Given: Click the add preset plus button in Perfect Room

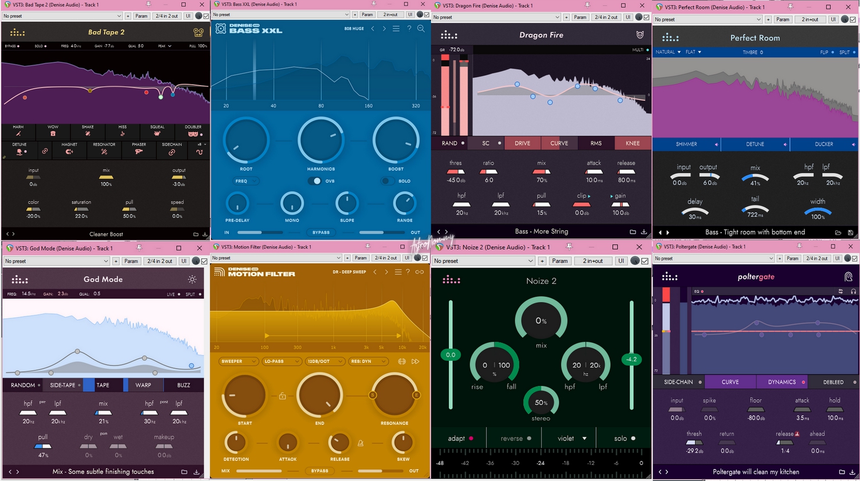Looking at the screenshot, I should click(x=768, y=19).
